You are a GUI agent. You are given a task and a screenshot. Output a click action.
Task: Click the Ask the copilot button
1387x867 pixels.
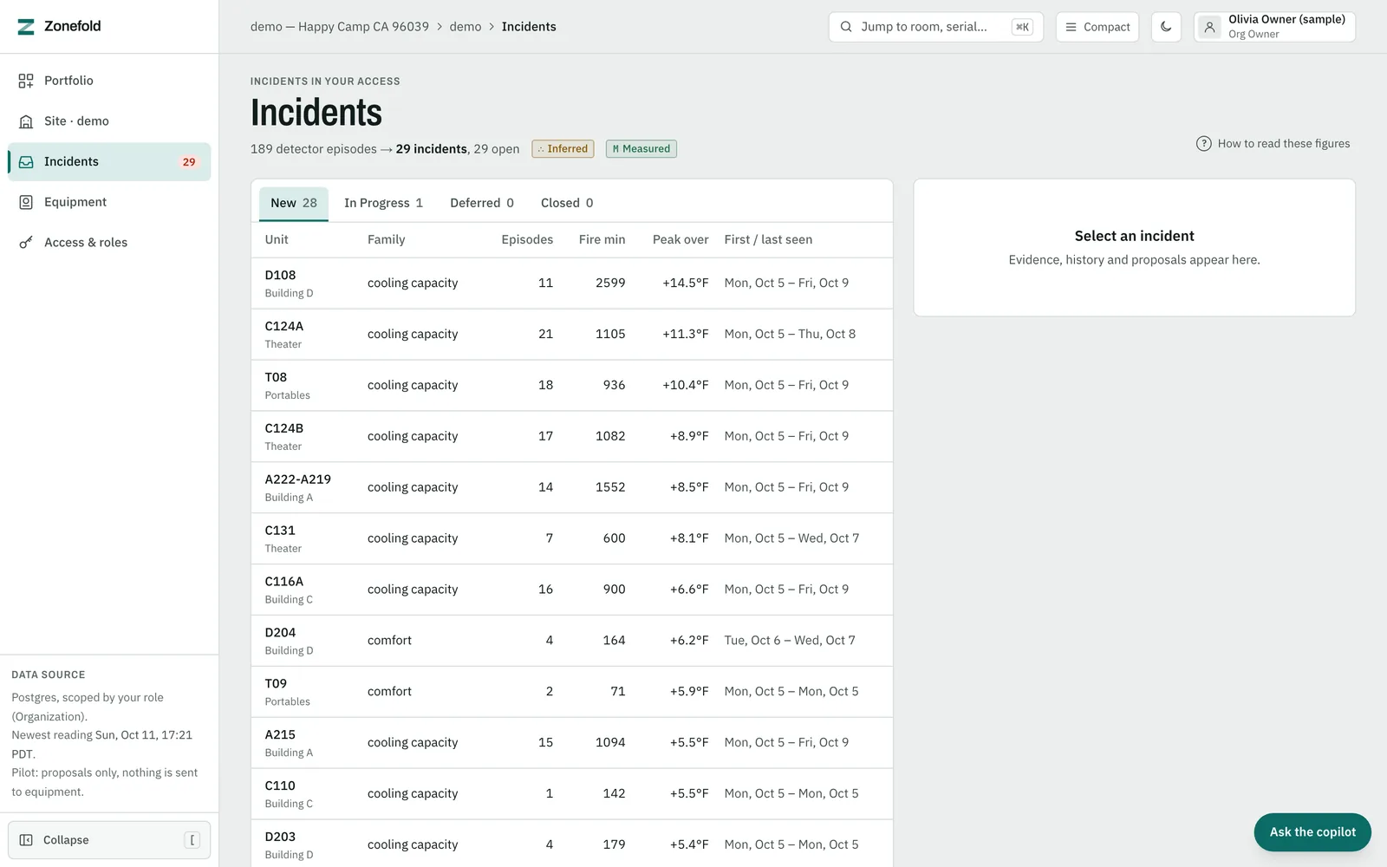(1312, 832)
